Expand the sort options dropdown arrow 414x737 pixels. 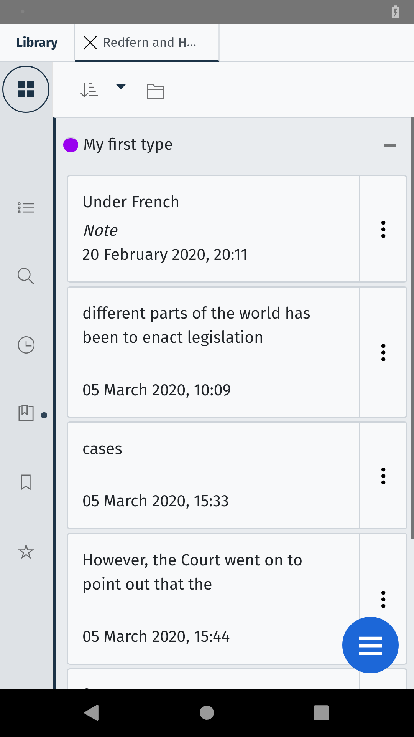pos(121,87)
